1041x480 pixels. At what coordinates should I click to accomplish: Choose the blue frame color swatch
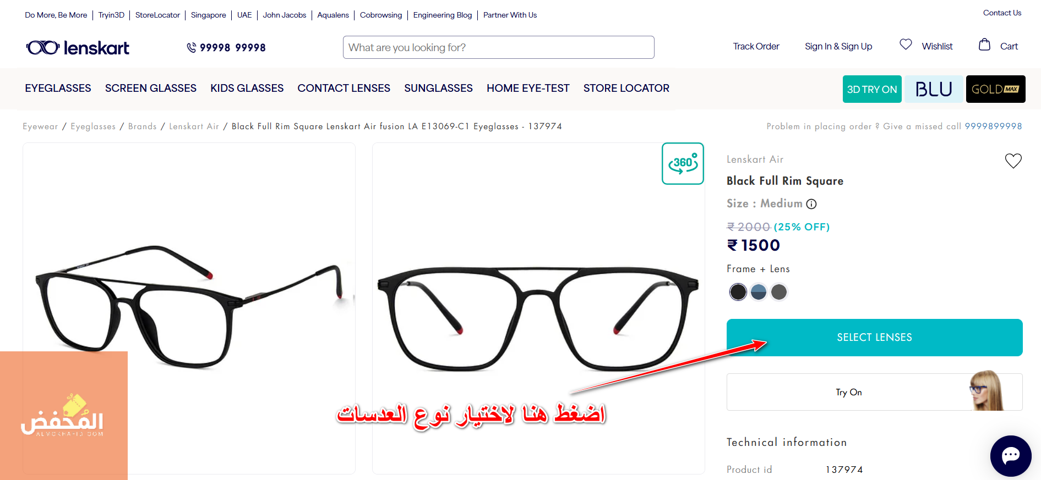pos(759,292)
